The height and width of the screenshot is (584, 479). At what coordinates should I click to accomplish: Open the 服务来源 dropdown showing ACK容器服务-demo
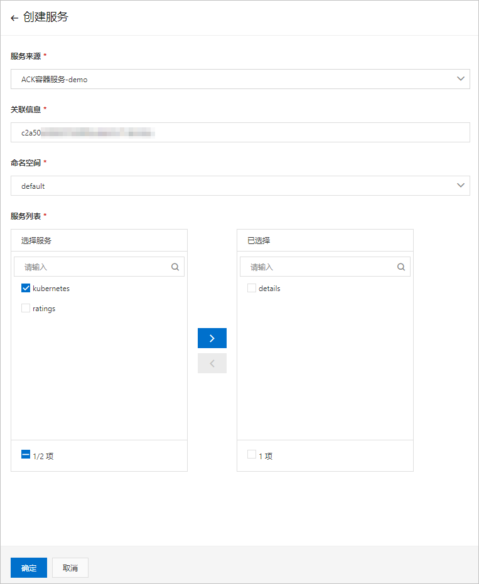(240, 79)
